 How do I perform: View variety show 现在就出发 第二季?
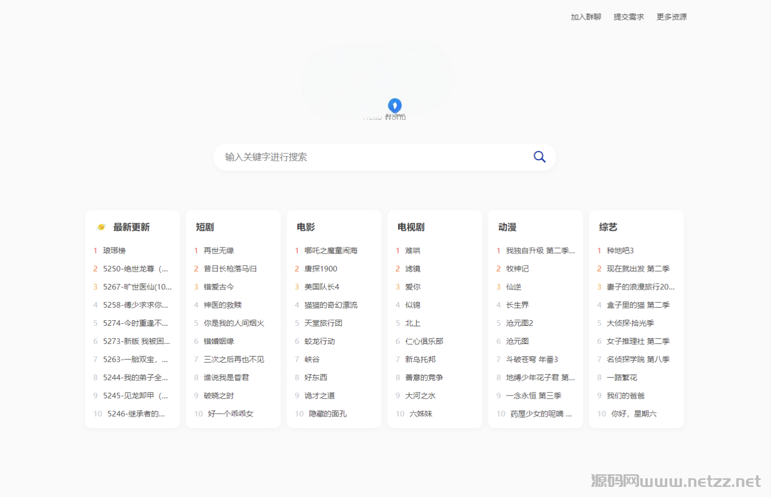pos(638,269)
